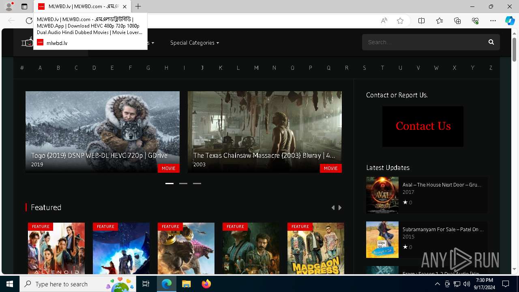
Task: Click Aval poster thumbnail in Latest Updates
Action: [x=382, y=195]
